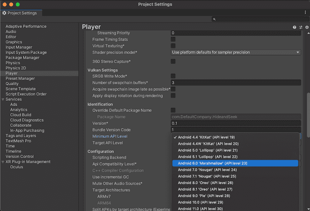This screenshot has height=211, width=310.
Task: Click the magnifier icon in search field
Action: 215,19
